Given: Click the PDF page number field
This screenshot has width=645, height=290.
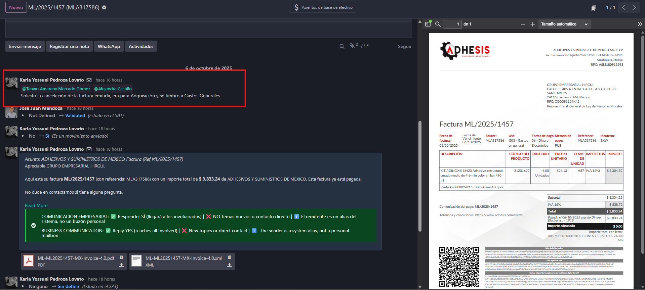Looking at the screenshot, I should tap(452, 24).
